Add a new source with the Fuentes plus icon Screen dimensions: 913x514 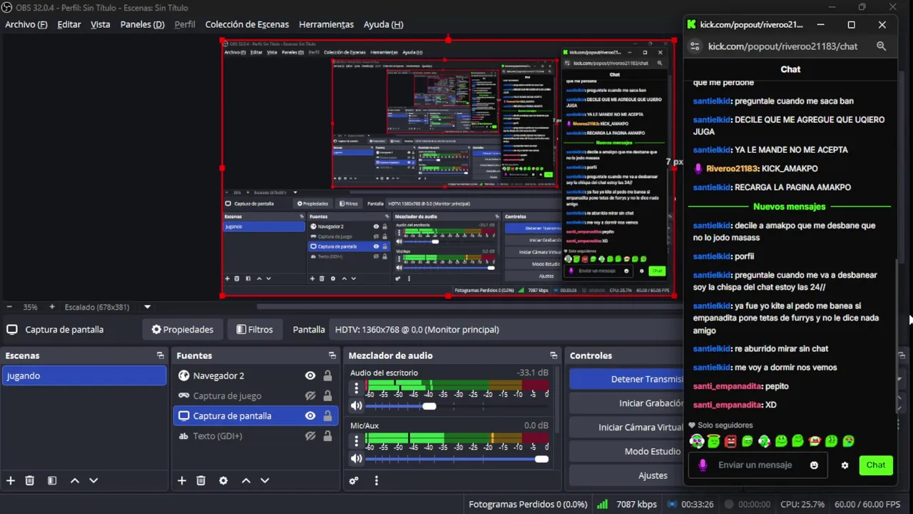pos(181,480)
